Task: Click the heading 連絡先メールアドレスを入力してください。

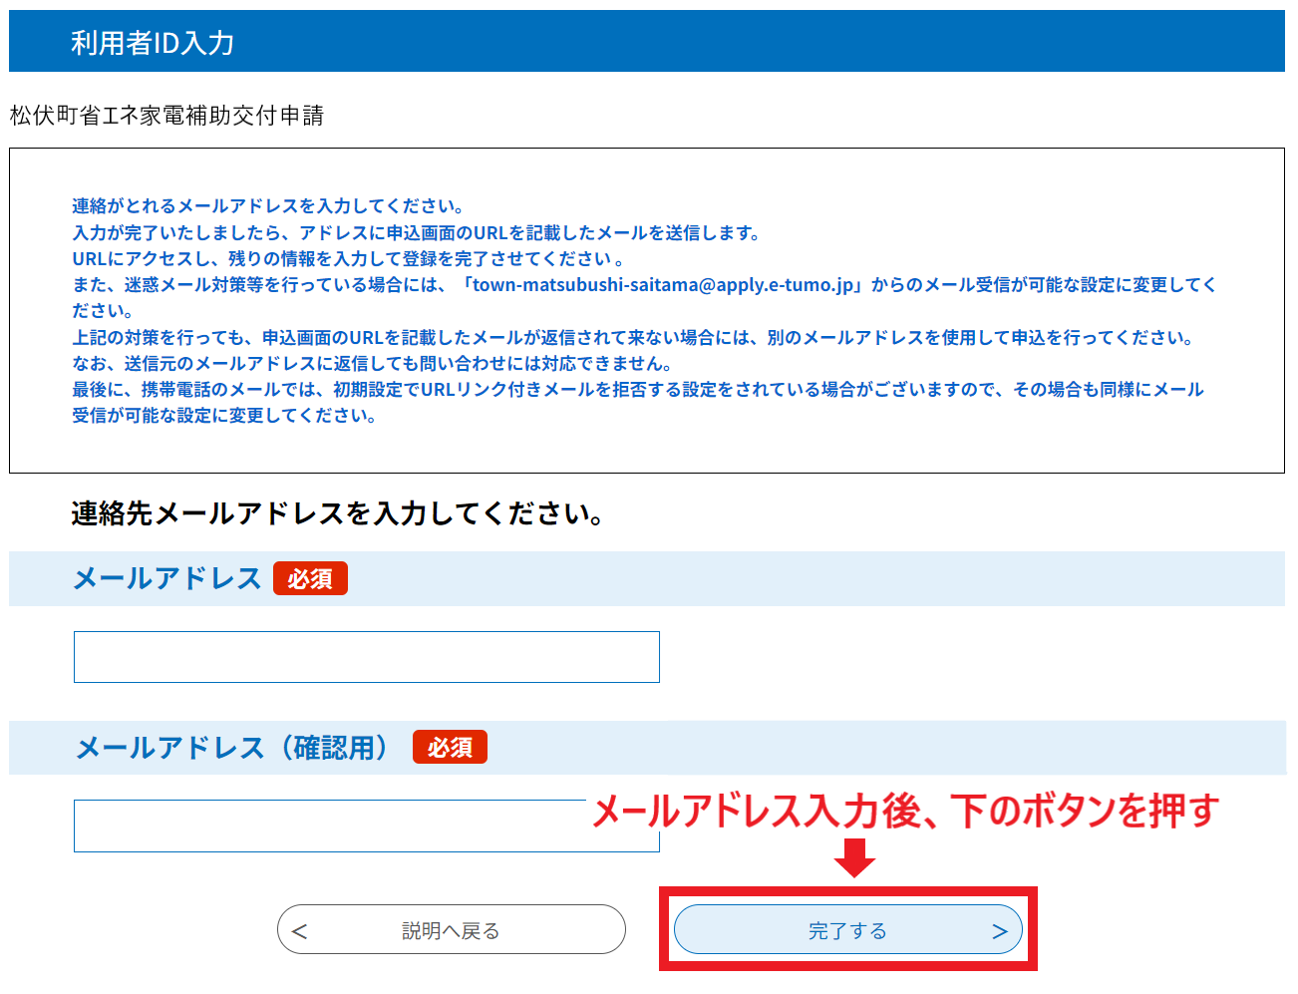Action: (x=338, y=513)
